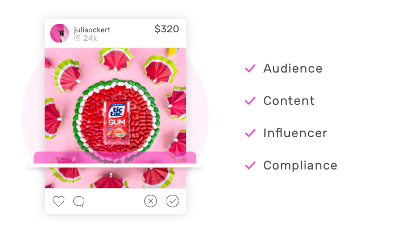This screenshot has height=233, width=398.
Task: Open the comment bubble icon
Action: [79, 201]
